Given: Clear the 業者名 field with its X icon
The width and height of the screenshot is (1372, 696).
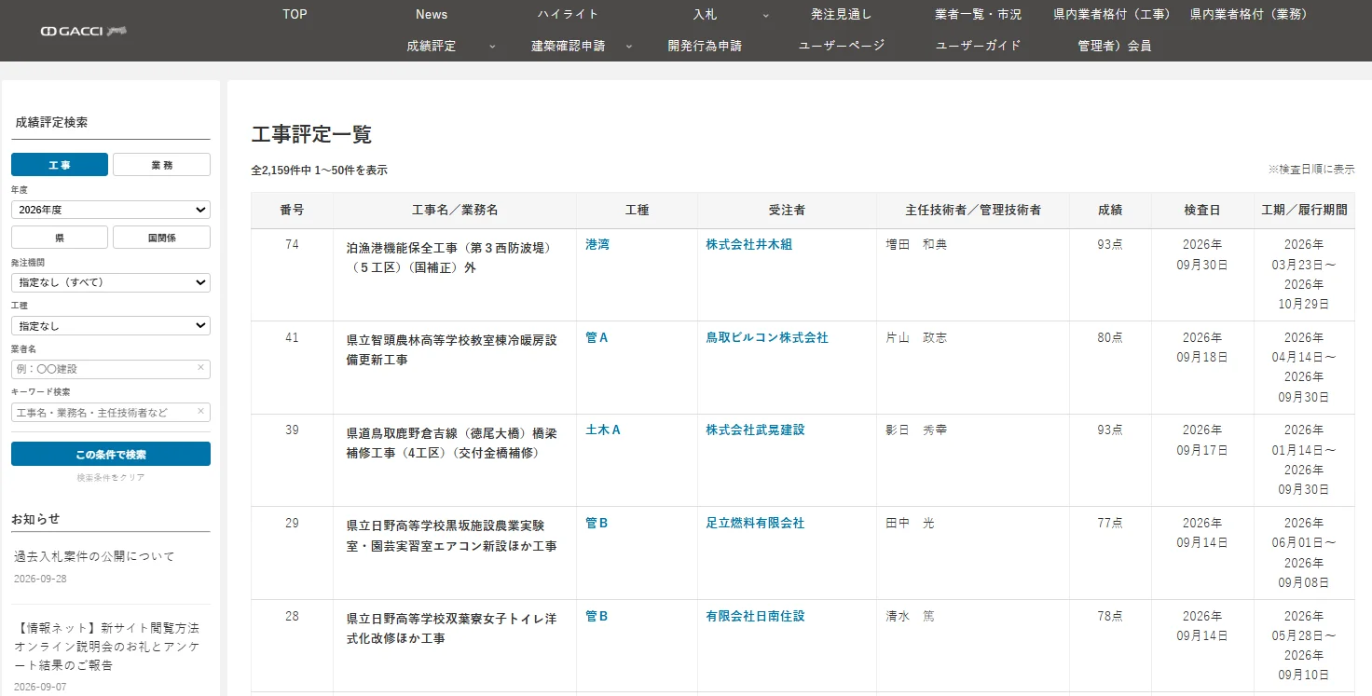Looking at the screenshot, I should [x=200, y=368].
